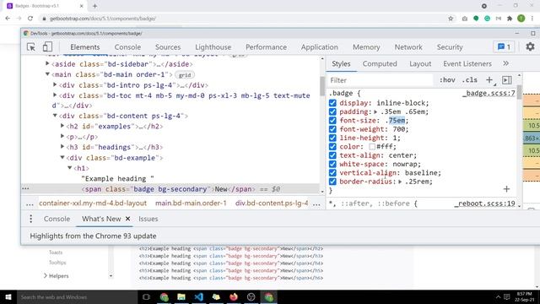Reload the browser page

tap(30, 19)
